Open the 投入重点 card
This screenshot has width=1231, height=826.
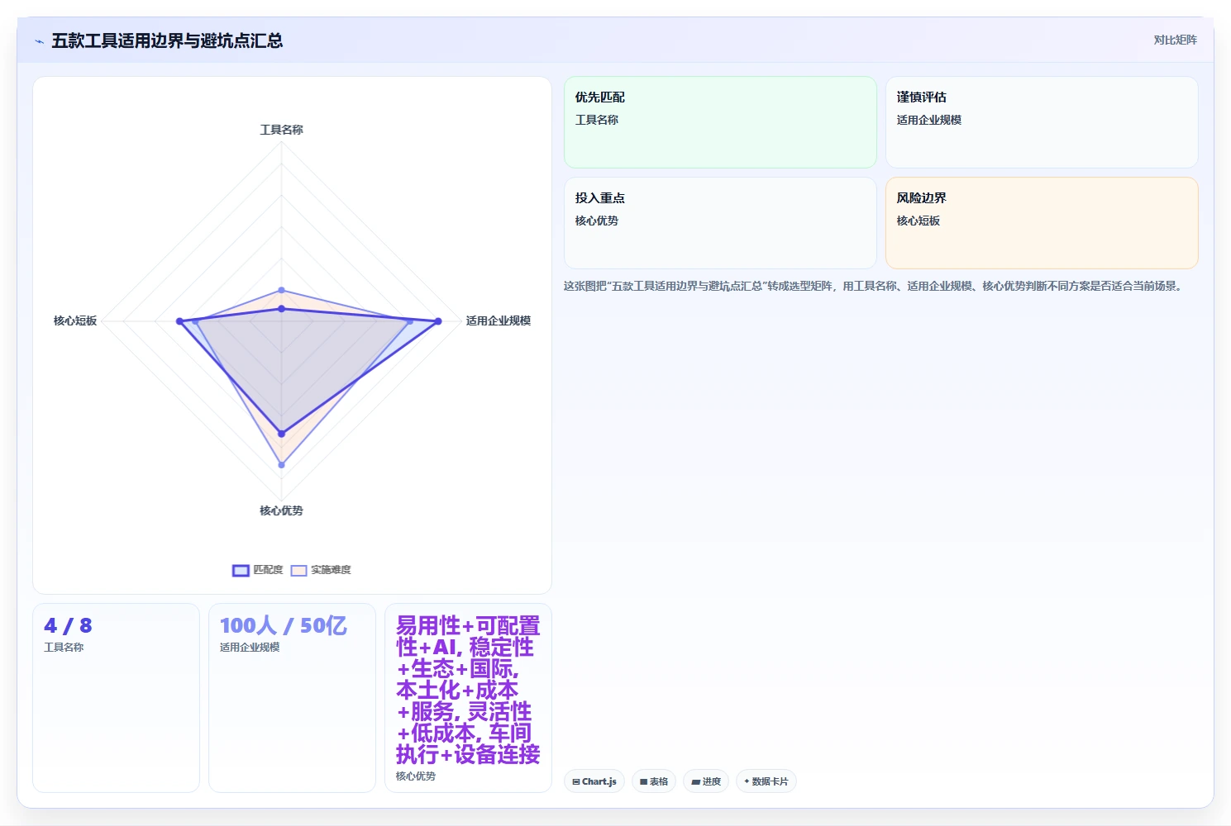[720, 223]
